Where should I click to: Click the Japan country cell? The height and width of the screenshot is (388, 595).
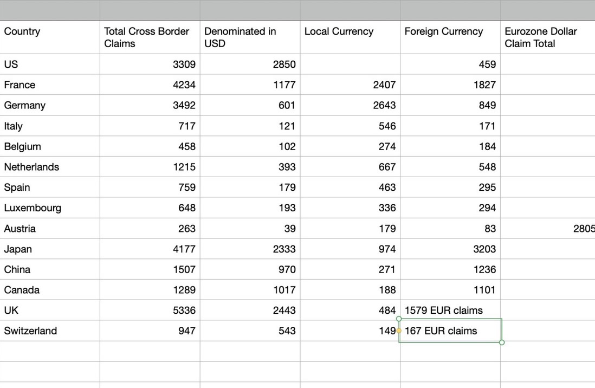point(50,249)
